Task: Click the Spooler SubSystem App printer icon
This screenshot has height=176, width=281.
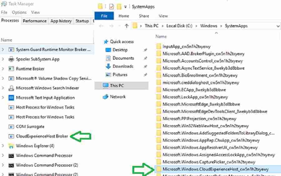Action: click(11, 59)
